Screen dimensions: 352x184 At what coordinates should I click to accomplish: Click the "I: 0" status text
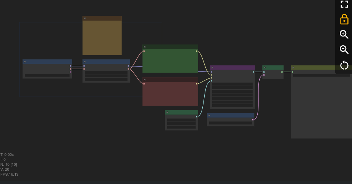(x=3, y=159)
